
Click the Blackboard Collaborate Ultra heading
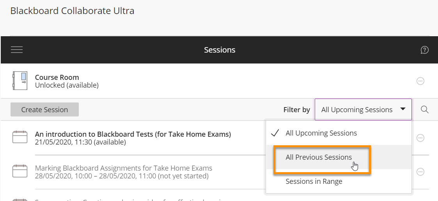pyautogui.click(x=72, y=11)
